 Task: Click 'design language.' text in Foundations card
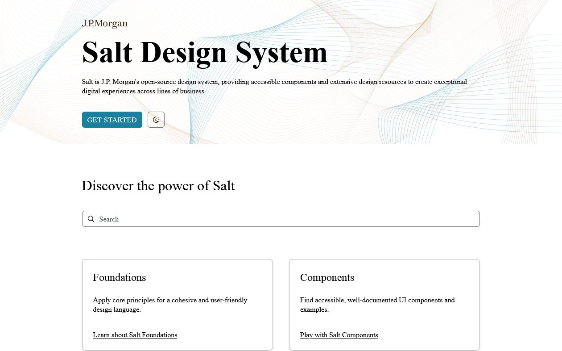pyautogui.click(x=117, y=309)
